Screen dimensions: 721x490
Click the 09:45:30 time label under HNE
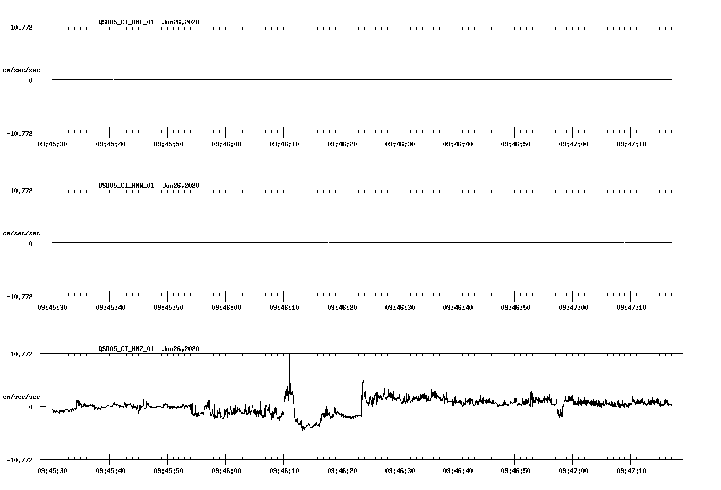coord(51,144)
